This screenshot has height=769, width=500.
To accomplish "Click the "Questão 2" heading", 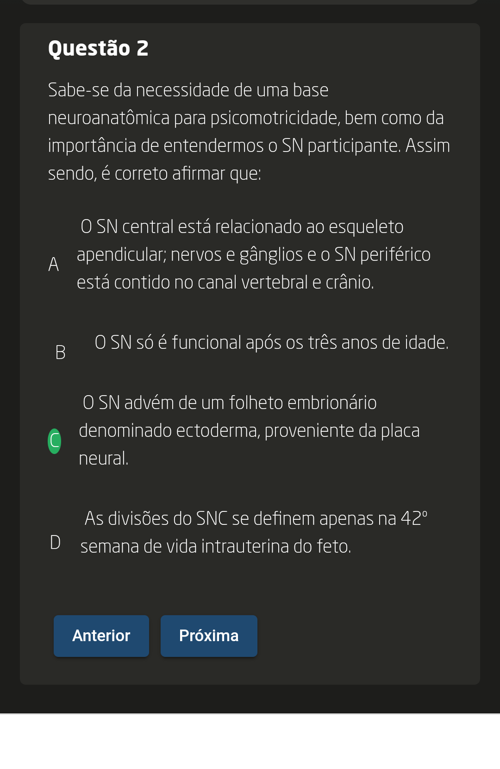I will pyautogui.click(x=98, y=48).
